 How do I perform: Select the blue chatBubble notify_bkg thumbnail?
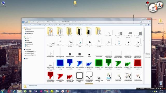pyautogui.click(x=70, y=63)
